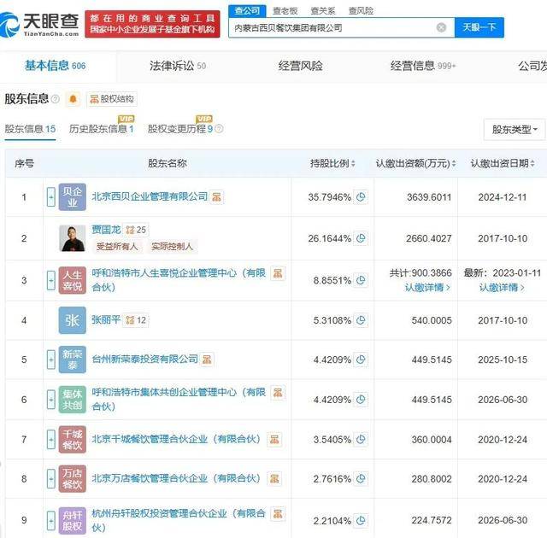Open equity structure icon after 台州新荣泰投资有限公司
This screenshot has height=538, width=547.
click(208, 360)
